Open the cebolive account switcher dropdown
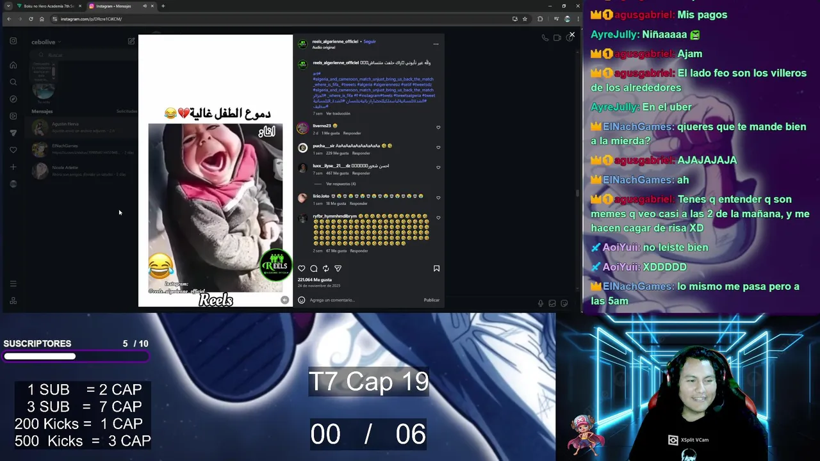The width and height of the screenshot is (820, 461). tap(46, 42)
